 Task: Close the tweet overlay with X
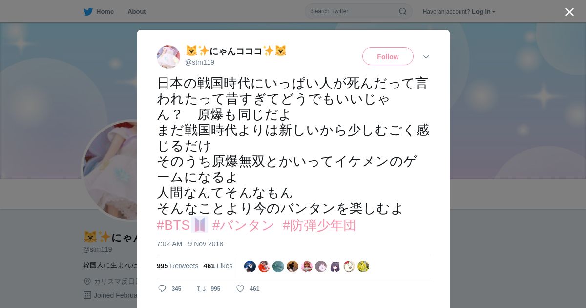(569, 12)
